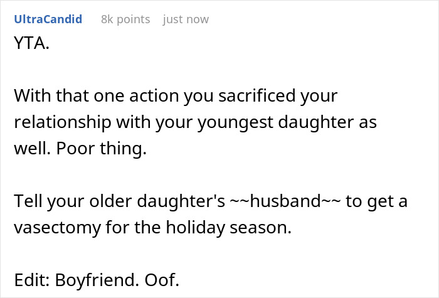This screenshot has width=439, height=298.
Task: Click the word "well." starting the third line
Action: point(33,149)
